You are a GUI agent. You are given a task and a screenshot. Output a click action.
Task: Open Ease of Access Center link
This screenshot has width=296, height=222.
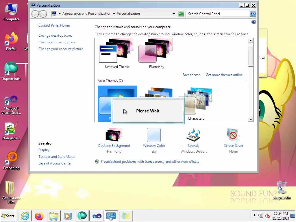[x=55, y=163]
